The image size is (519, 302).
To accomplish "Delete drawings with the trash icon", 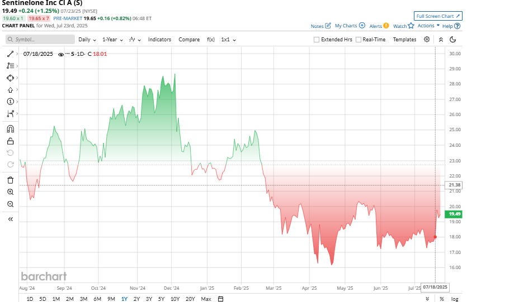I will pyautogui.click(x=10, y=180).
